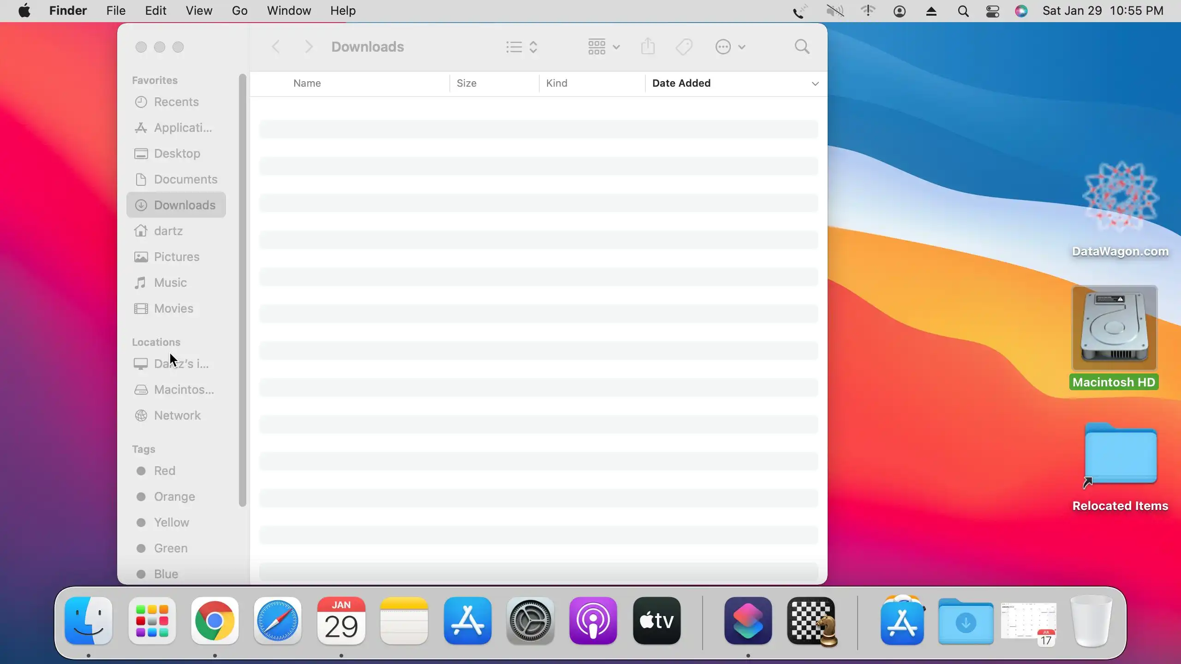Viewport: 1181px width, 664px height.
Task: Open the More actions ellipsis dropdown
Action: [x=730, y=47]
